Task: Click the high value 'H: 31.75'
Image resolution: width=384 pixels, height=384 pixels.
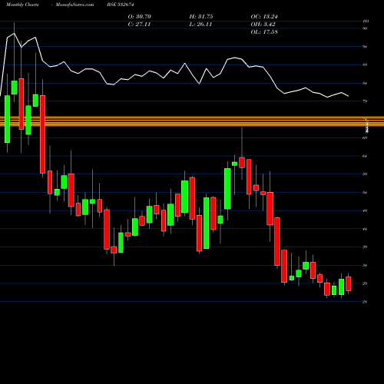Action: 201,17
